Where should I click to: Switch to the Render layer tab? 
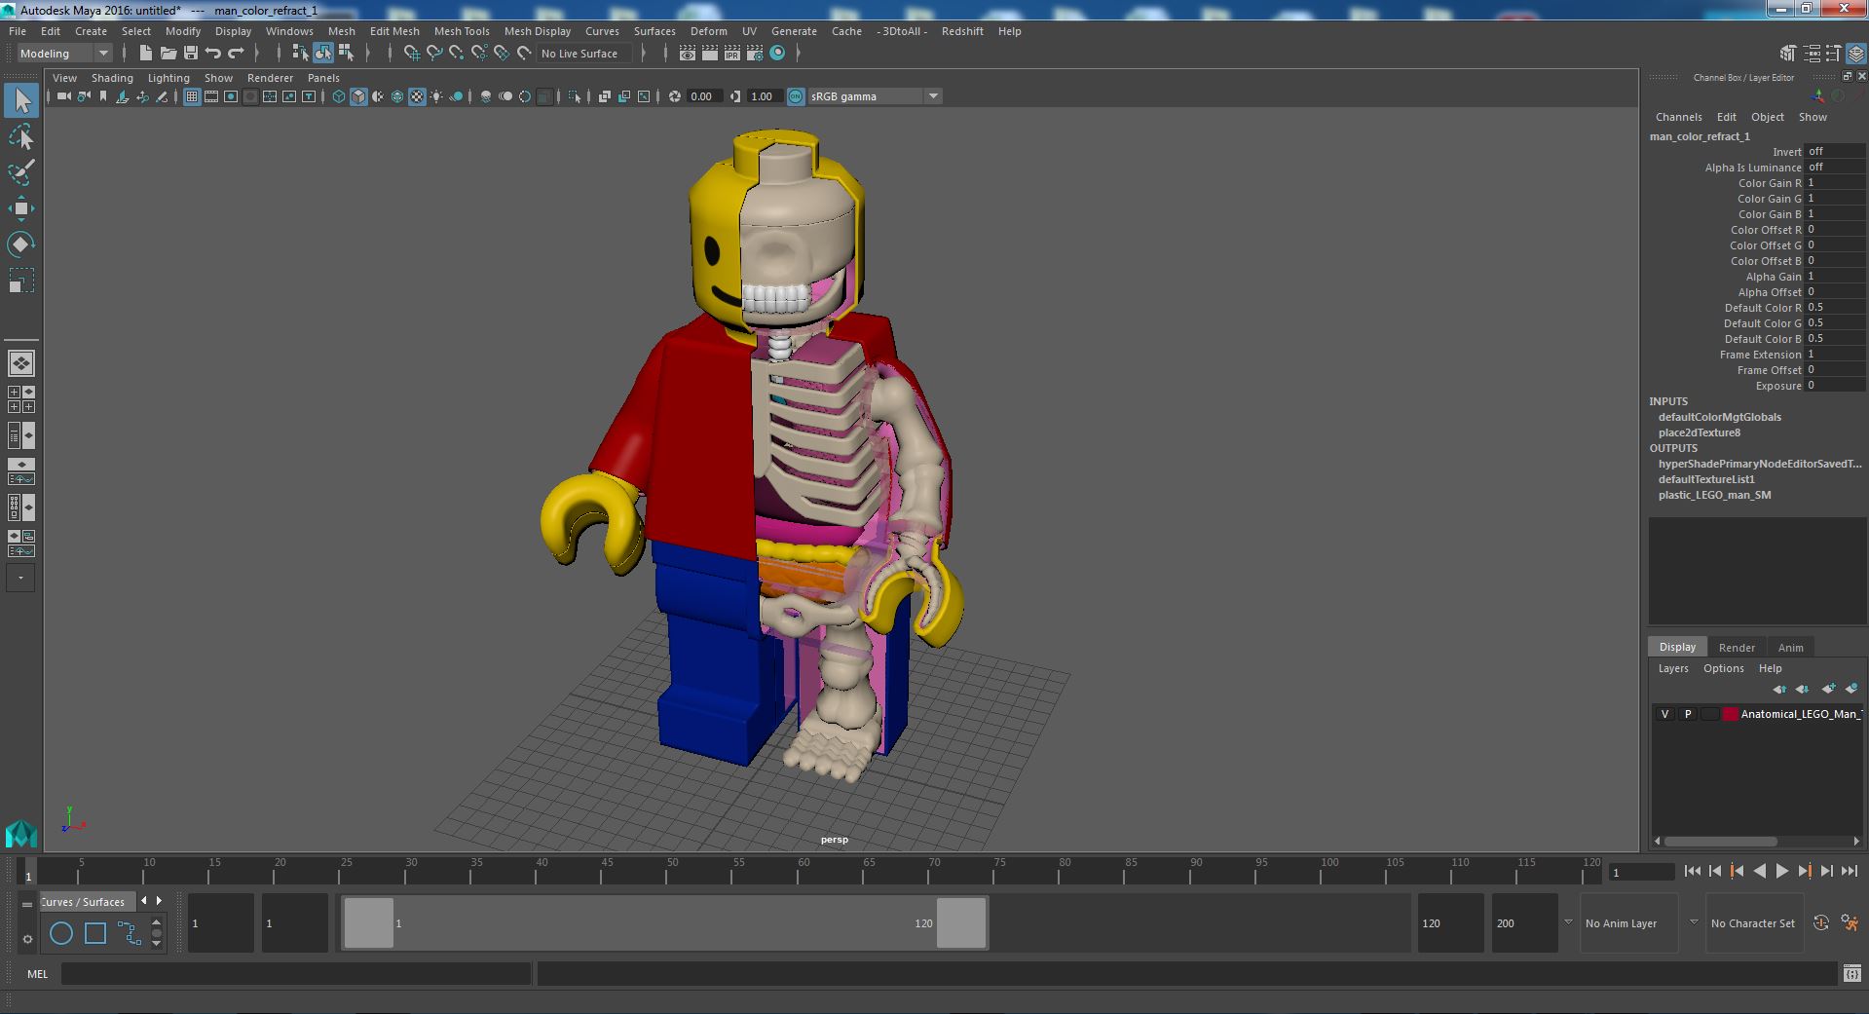[x=1737, y=648]
